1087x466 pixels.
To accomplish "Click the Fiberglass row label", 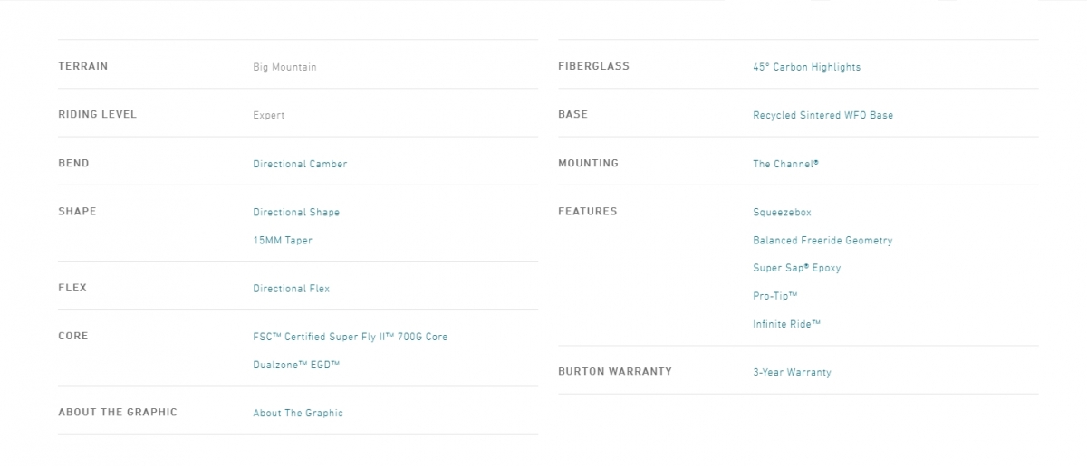I will pos(593,66).
